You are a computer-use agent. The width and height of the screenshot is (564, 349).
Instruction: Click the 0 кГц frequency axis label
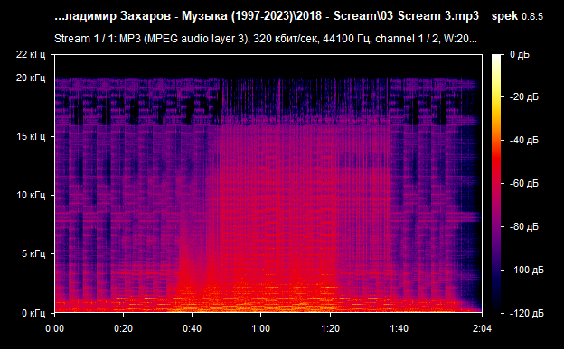coord(33,313)
